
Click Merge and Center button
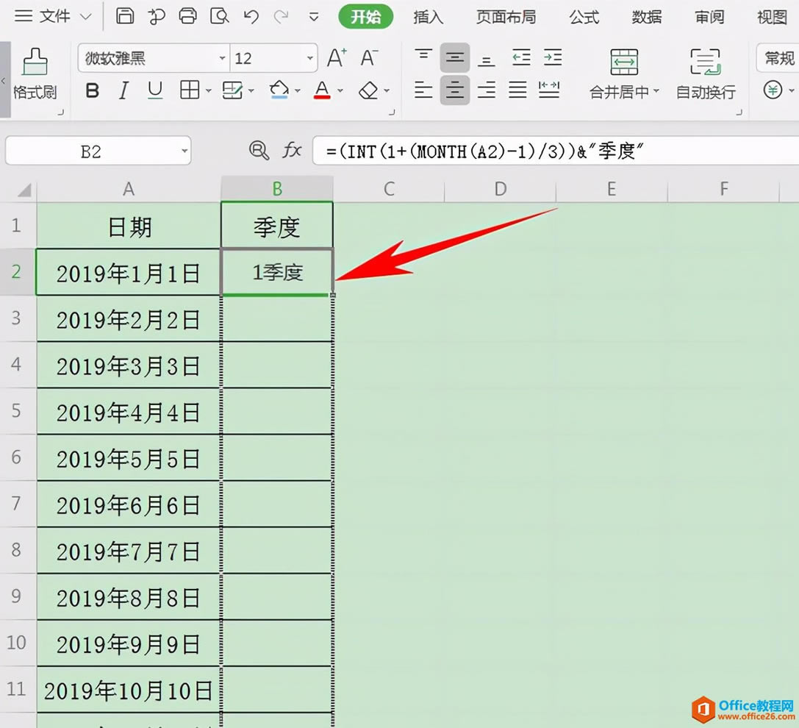624,74
